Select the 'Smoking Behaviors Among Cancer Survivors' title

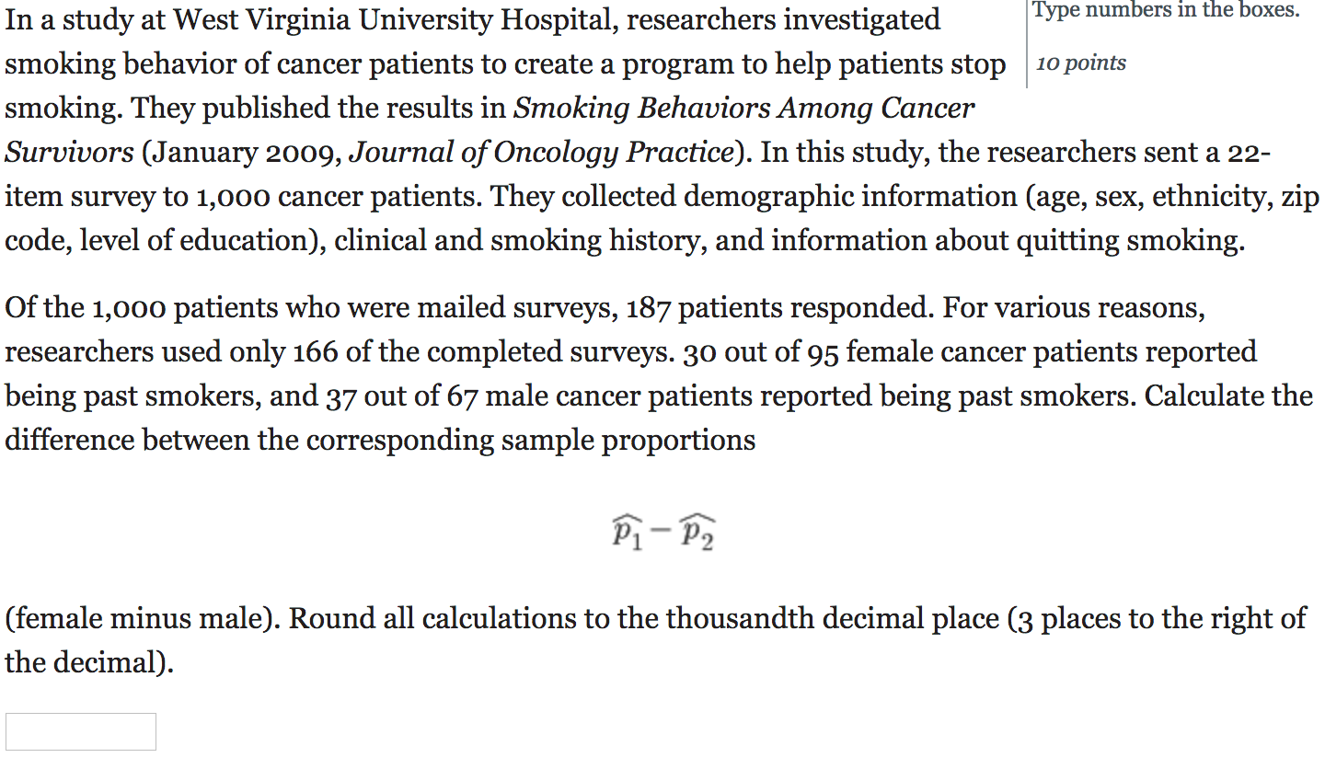tap(745, 108)
